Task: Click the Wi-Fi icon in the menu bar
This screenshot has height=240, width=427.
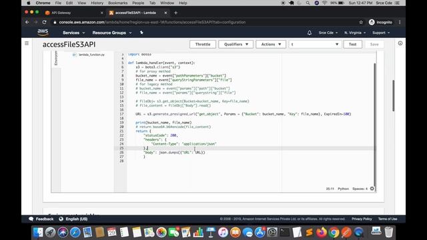Action: point(325,3)
